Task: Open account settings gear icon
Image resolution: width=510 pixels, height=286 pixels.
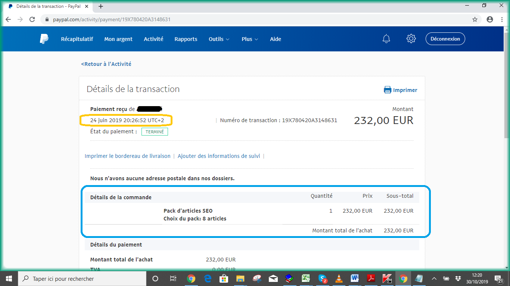Action: pyautogui.click(x=411, y=39)
